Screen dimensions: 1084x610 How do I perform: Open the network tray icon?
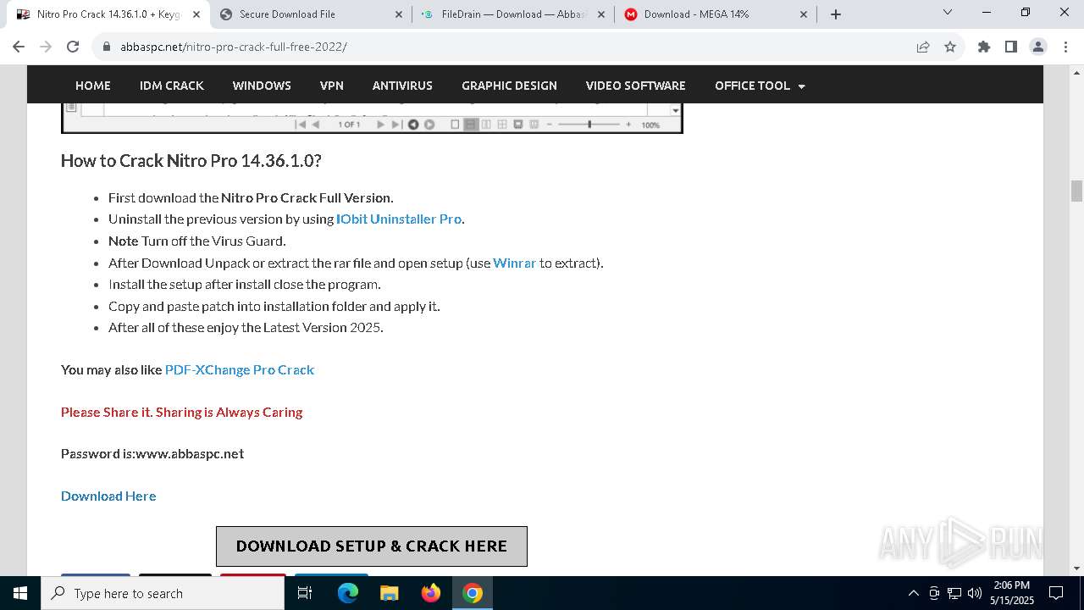click(954, 593)
